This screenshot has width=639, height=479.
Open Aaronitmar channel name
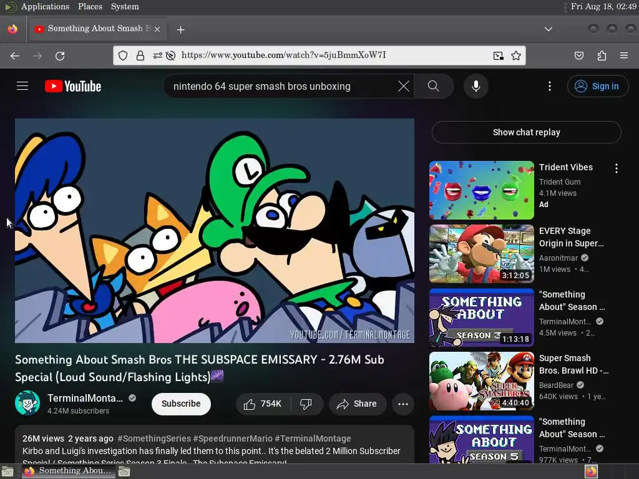(559, 258)
